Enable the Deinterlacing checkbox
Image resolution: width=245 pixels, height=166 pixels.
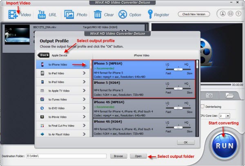click(x=203, y=107)
